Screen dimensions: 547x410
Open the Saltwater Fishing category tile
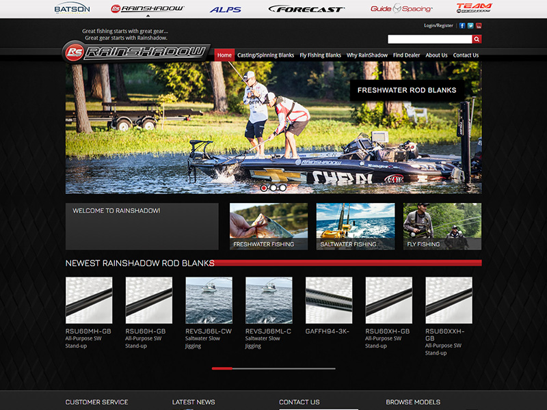(356, 226)
